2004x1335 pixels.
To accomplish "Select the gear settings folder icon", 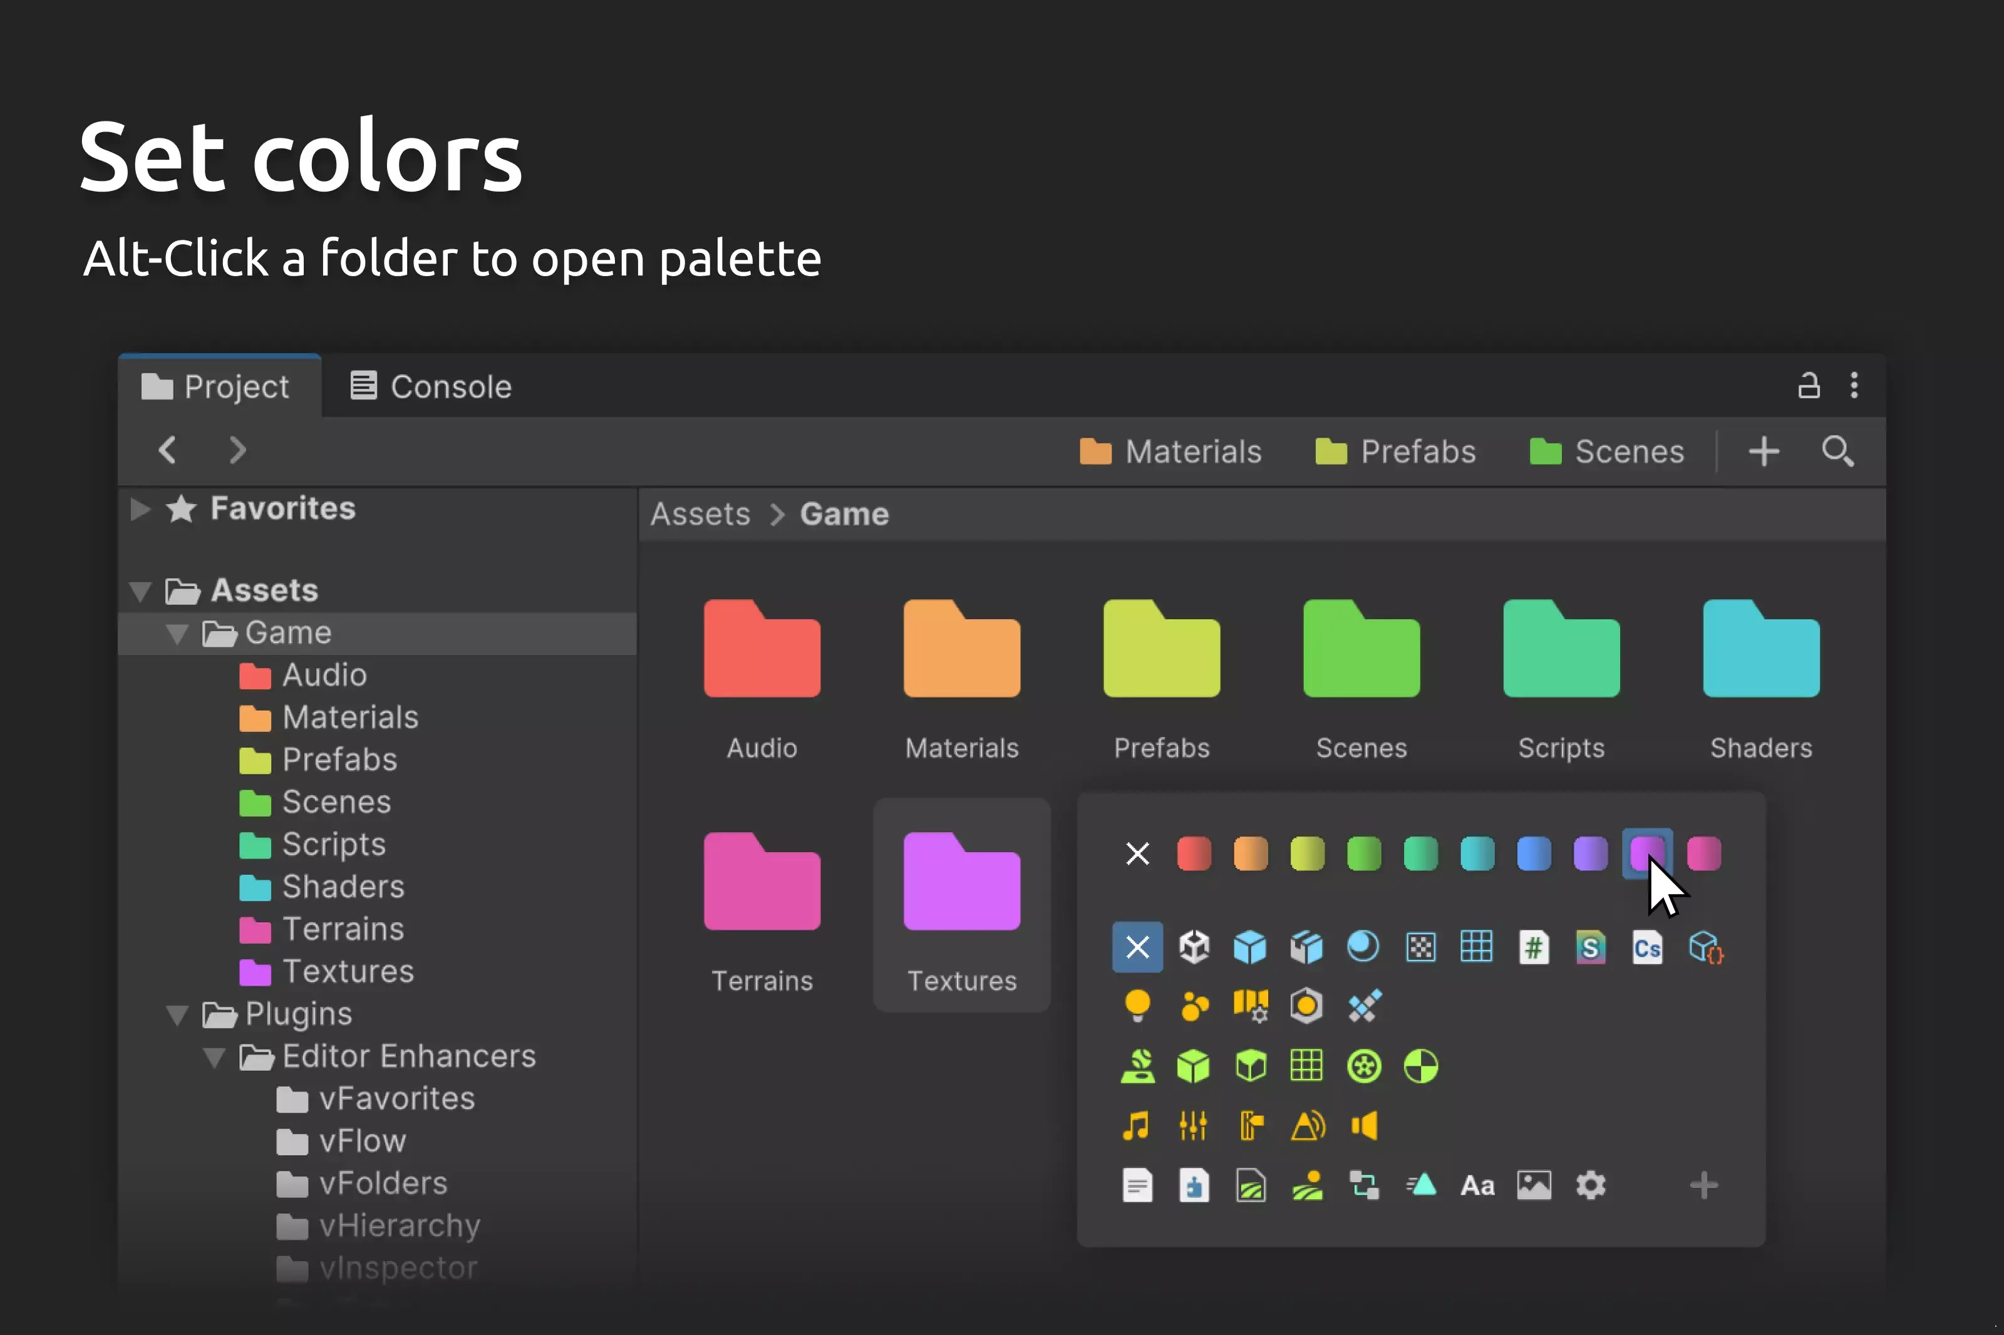I will click(1590, 1185).
